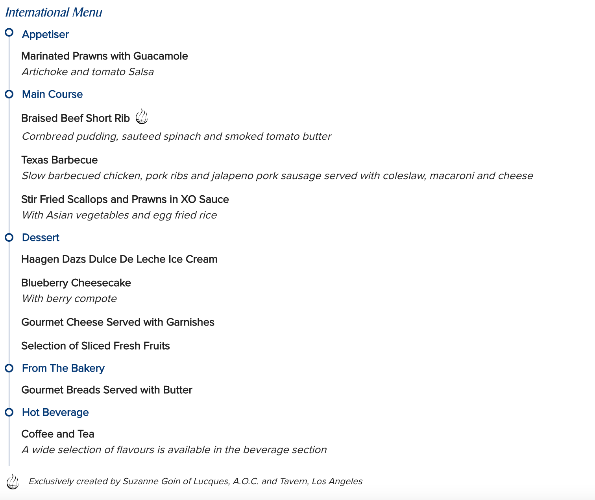The width and height of the screenshot is (595, 500).
Task: Open the From The Bakery heading
Action: [x=63, y=369]
